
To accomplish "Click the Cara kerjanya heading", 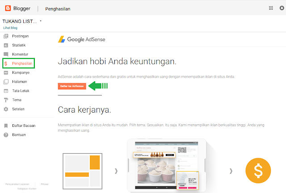I will pos(84,110).
